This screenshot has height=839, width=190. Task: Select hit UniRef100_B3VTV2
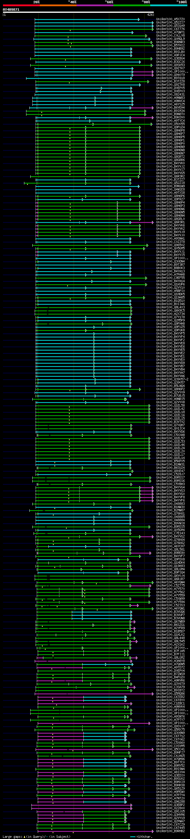click(x=170, y=421)
